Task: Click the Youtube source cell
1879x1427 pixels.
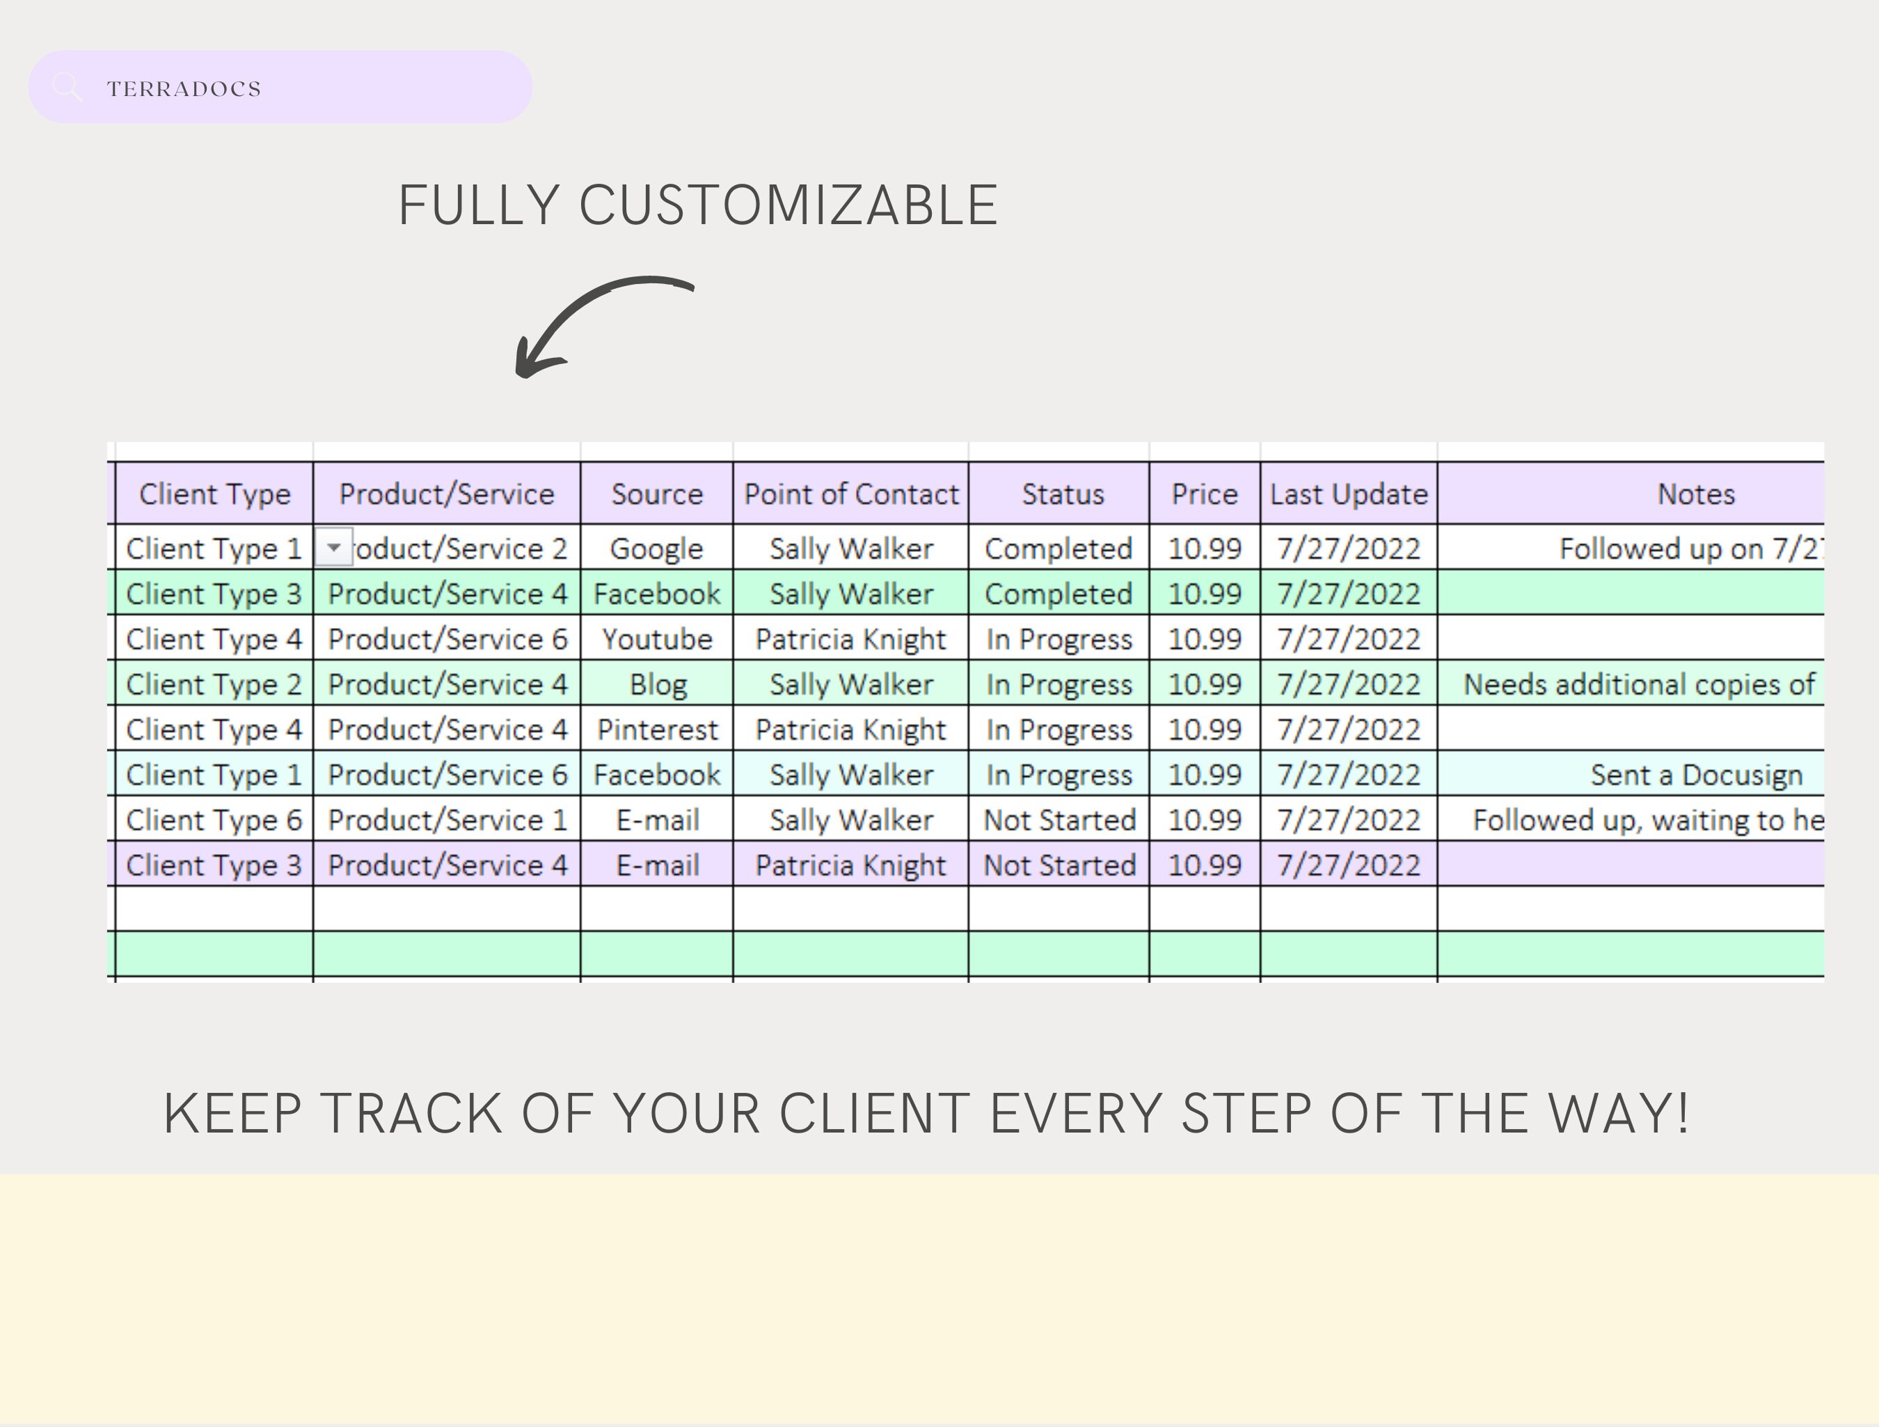Action: pos(657,638)
